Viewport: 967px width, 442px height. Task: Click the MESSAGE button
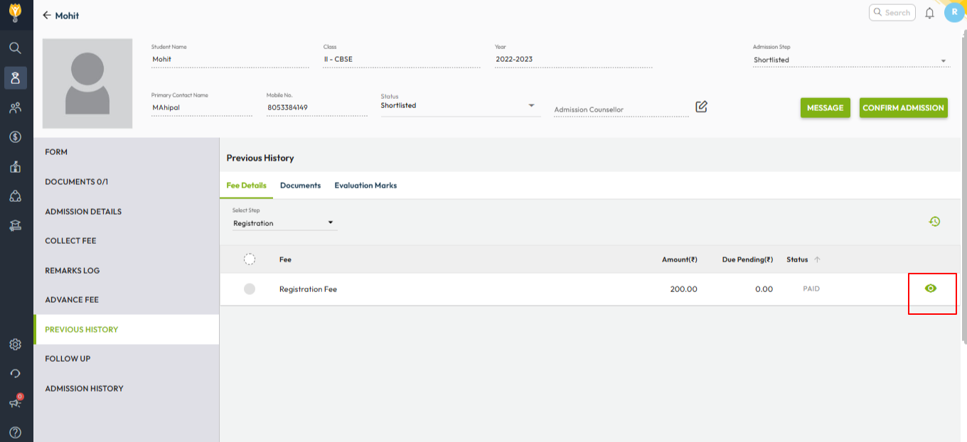click(825, 108)
